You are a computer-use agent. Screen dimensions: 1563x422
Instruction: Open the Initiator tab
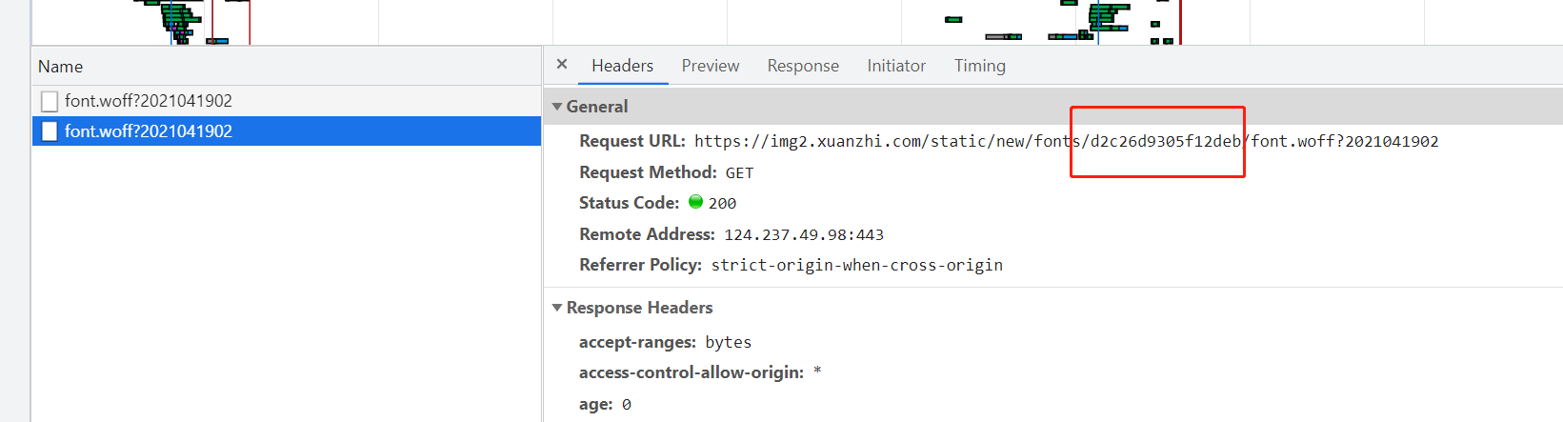[x=896, y=66]
